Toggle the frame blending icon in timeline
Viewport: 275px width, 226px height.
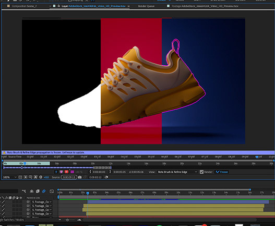[x=38, y=191]
